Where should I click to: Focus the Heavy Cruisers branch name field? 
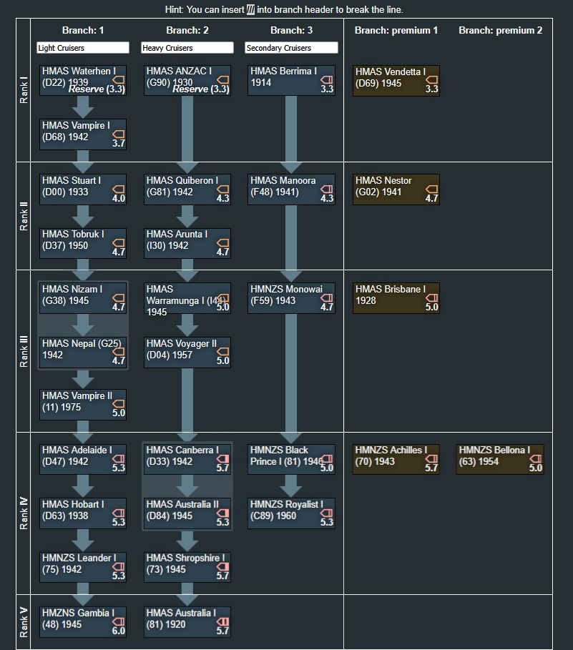187,48
